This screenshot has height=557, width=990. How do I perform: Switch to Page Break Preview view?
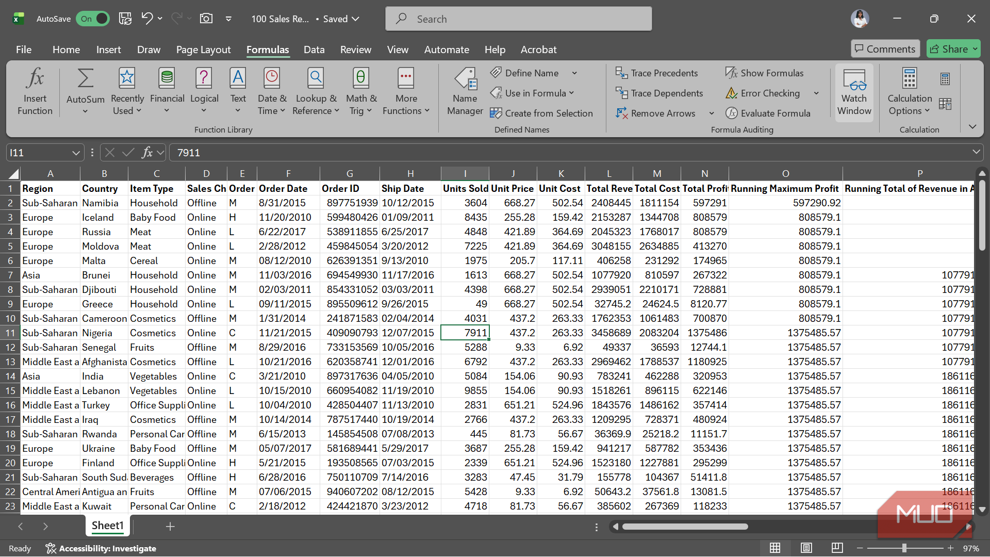click(x=837, y=548)
